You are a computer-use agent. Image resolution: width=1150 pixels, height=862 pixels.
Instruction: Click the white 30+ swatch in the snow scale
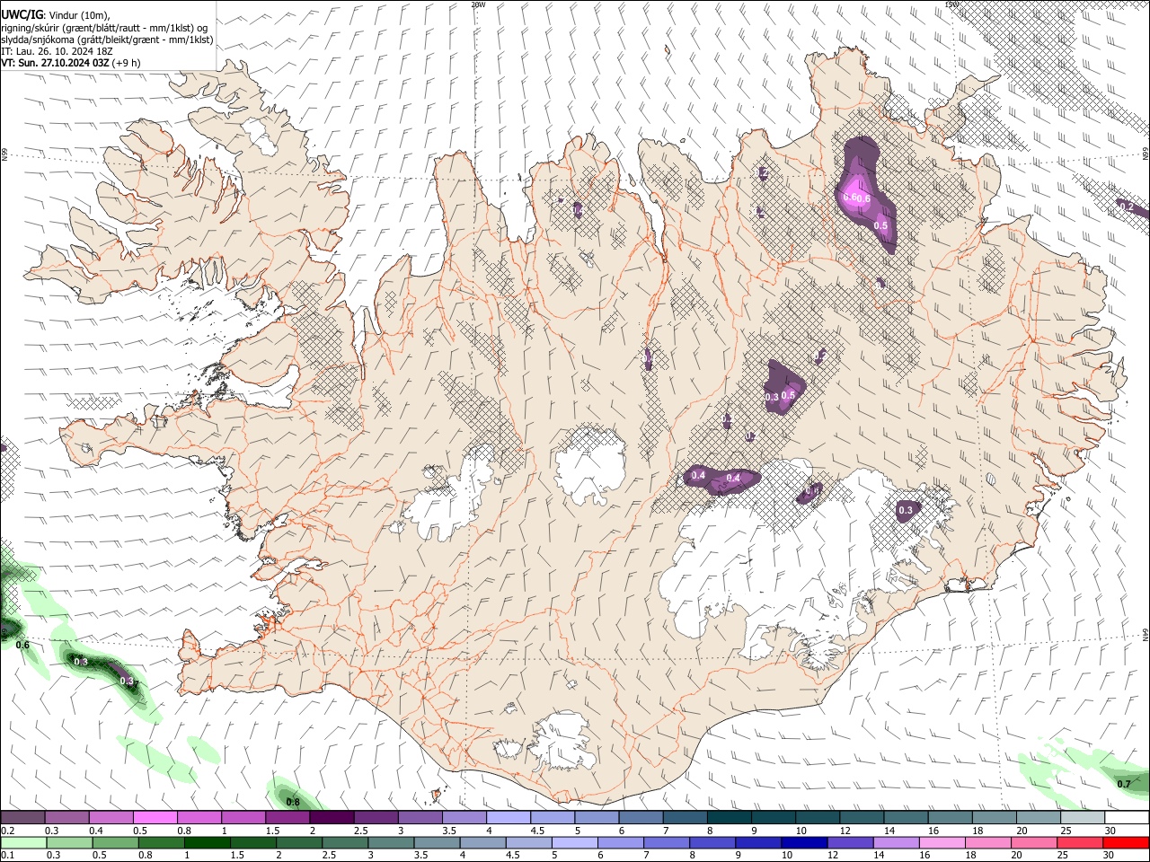[1128, 818]
